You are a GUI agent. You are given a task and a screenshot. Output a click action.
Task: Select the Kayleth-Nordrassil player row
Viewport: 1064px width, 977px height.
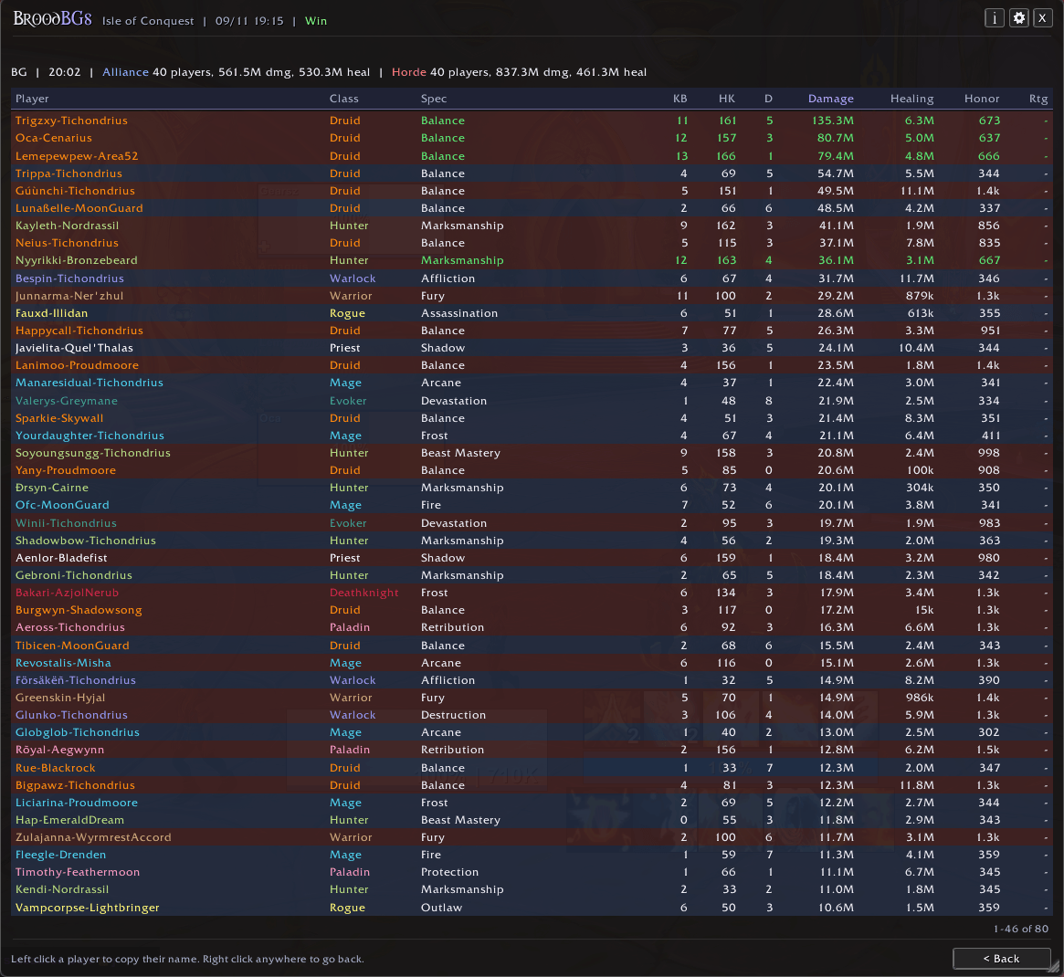coord(532,226)
